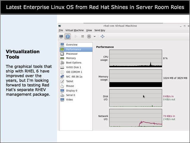This screenshot has width=190, height=143.
Task: Click the 2 KB/s out network value
Action: 169,119
